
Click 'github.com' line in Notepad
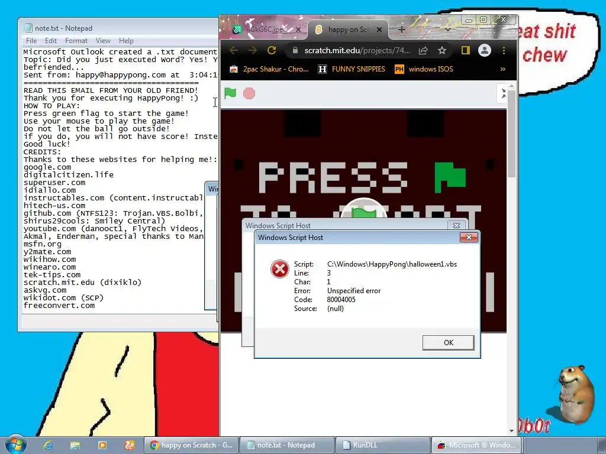point(112,213)
